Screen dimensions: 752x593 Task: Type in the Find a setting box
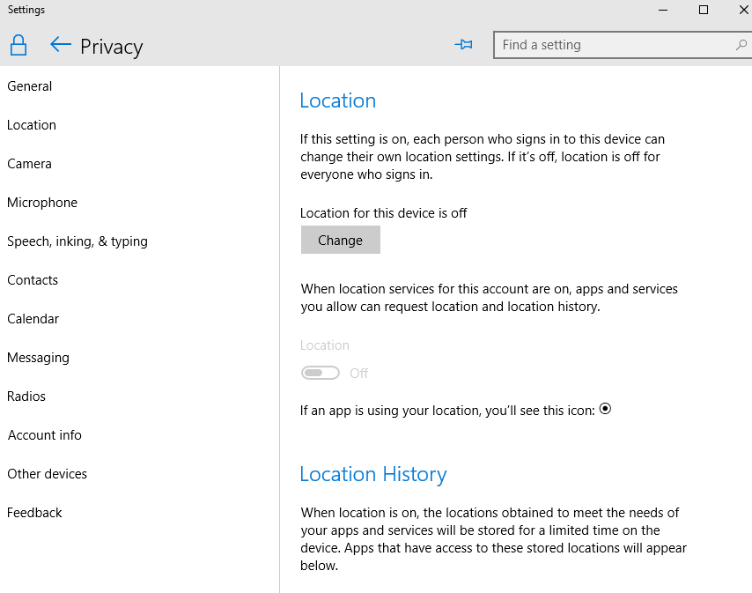[x=616, y=45]
